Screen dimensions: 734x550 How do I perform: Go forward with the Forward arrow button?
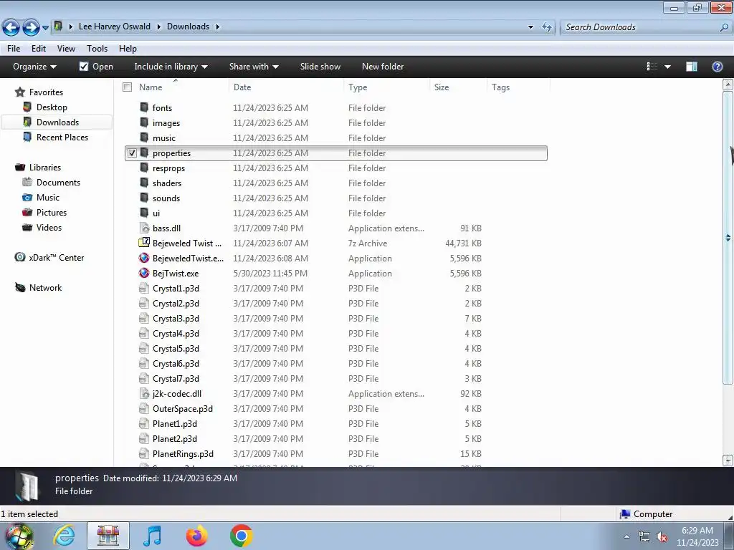pyautogui.click(x=31, y=27)
